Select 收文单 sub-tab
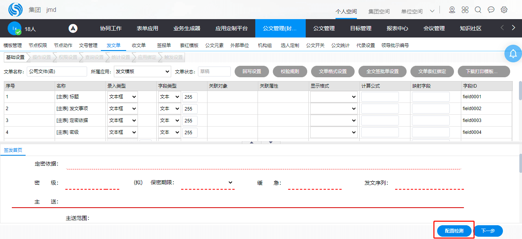Viewport: 522px width, 239px height. coord(139,46)
